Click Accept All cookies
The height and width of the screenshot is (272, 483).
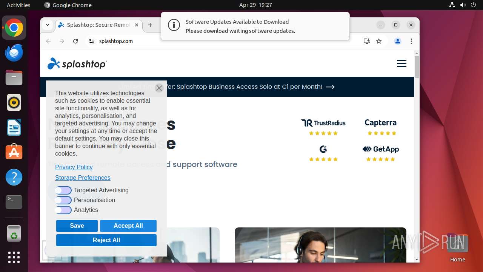(128, 226)
